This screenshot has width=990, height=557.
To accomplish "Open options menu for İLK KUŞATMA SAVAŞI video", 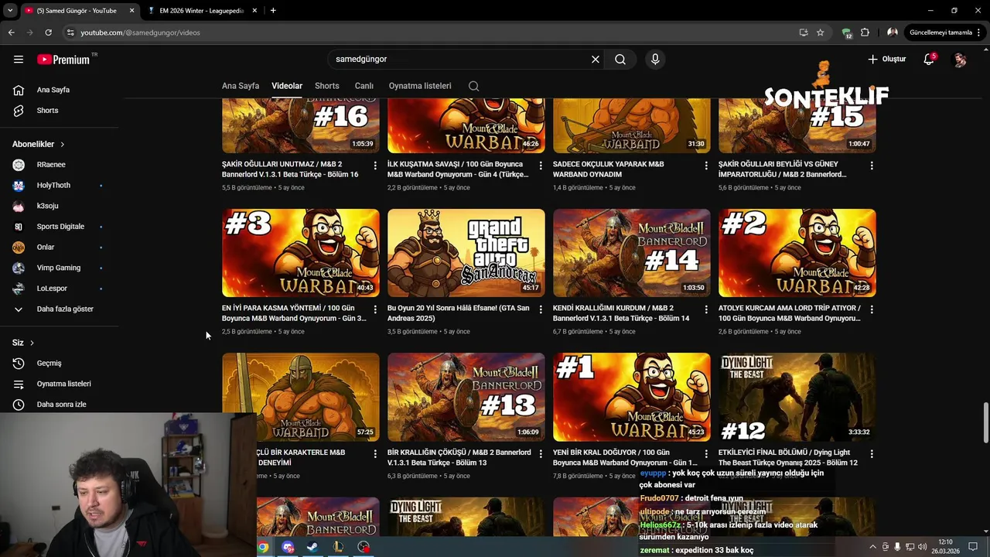I will [x=541, y=166].
